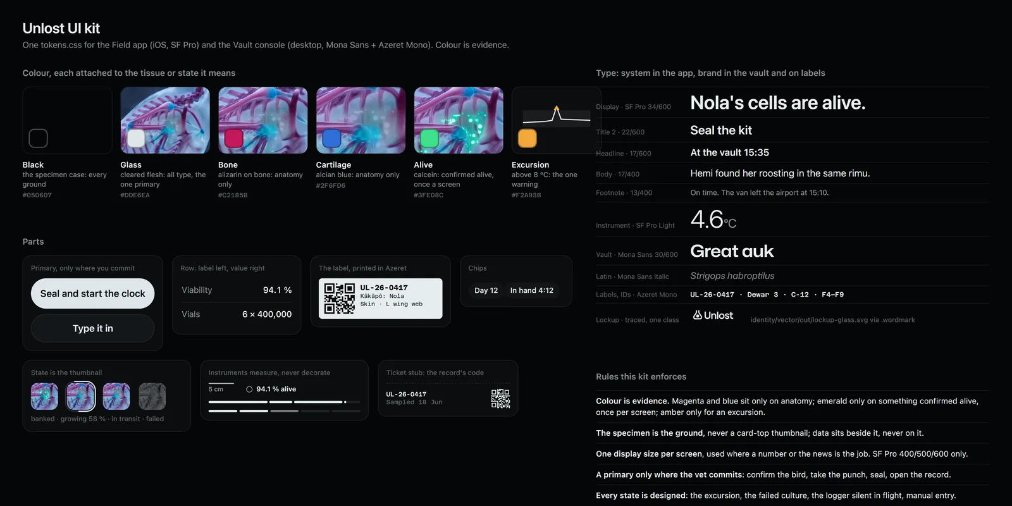The width and height of the screenshot is (1012, 506).
Task: Click the Nola's cells are alive display text
Action: [x=777, y=102]
